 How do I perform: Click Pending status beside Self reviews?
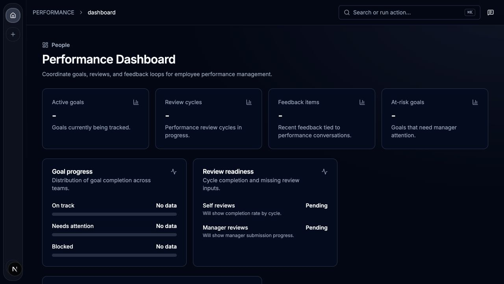pos(317,206)
